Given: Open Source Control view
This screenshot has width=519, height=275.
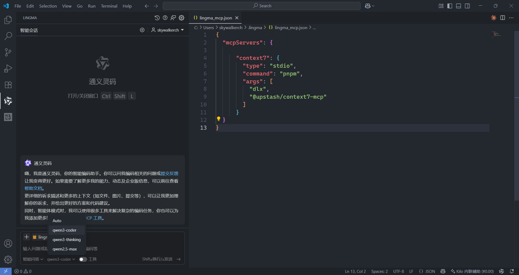Looking at the screenshot, I should 8,52.
